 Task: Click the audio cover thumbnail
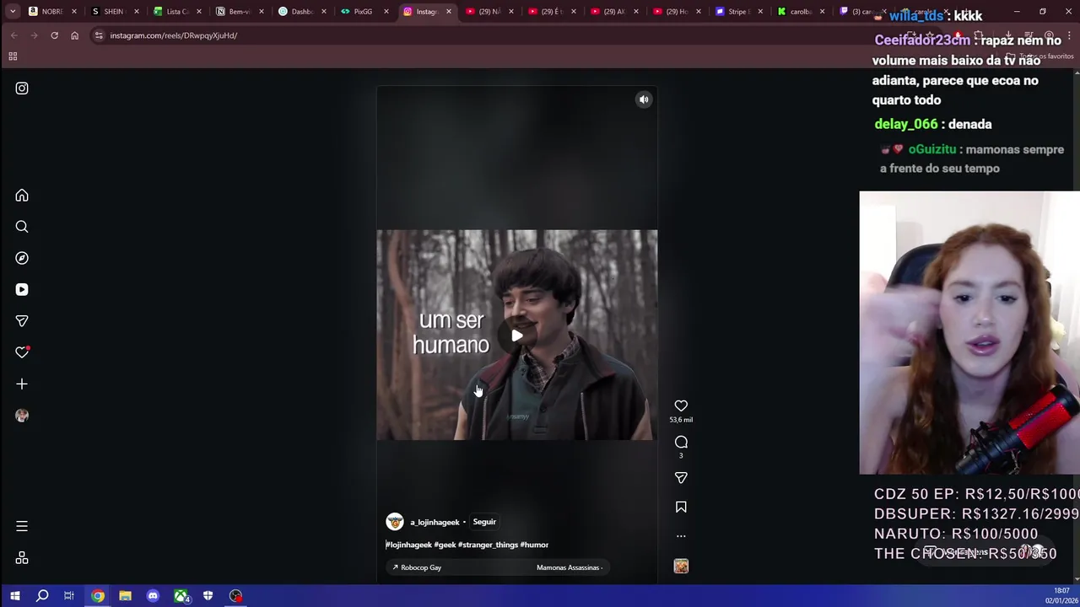681,567
